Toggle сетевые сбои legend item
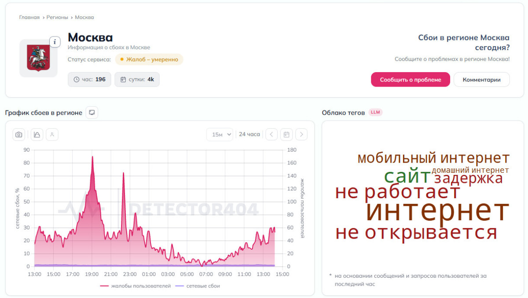Viewport: 528px width, 298px height. pyautogui.click(x=198, y=286)
